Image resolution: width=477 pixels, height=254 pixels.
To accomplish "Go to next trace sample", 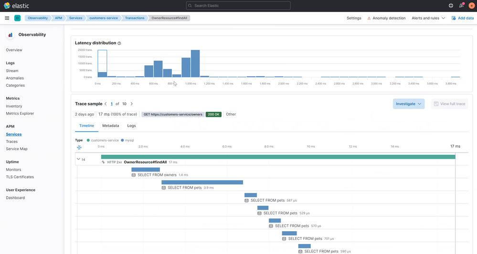I will pyautogui.click(x=132, y=104).
